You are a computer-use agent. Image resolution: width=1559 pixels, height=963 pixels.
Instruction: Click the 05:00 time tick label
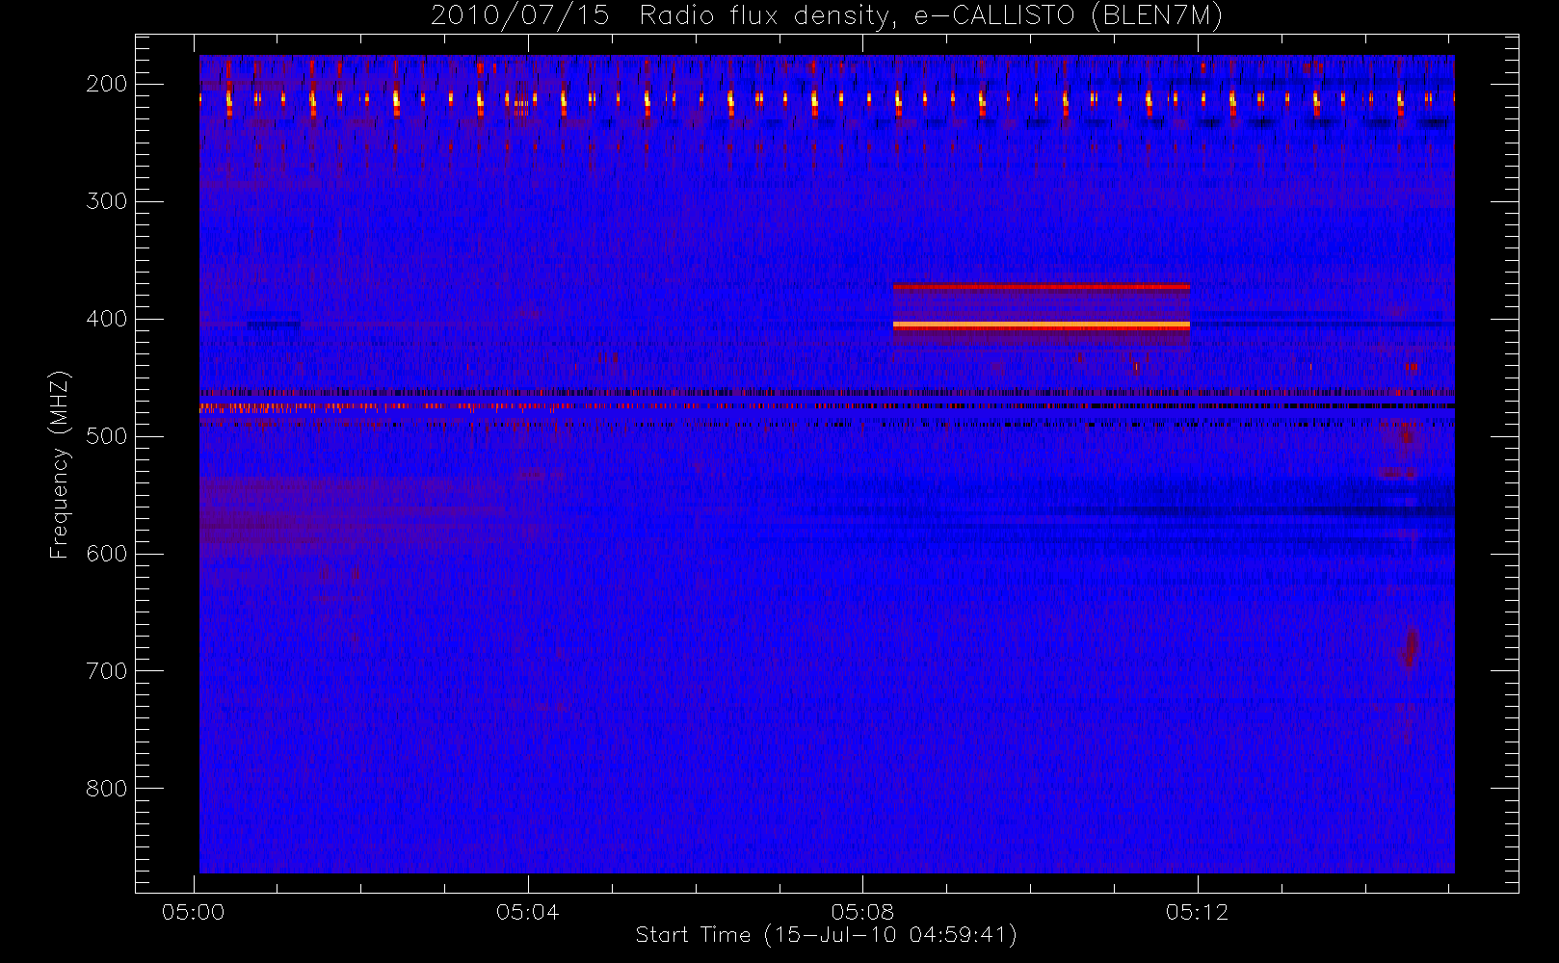coord(193,911)
